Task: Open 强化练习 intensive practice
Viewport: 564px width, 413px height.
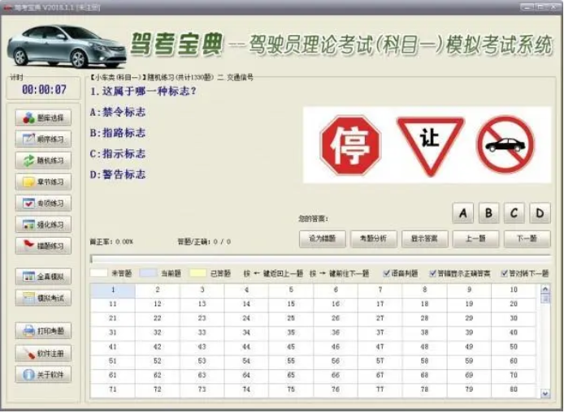Action: pos(43,225)
